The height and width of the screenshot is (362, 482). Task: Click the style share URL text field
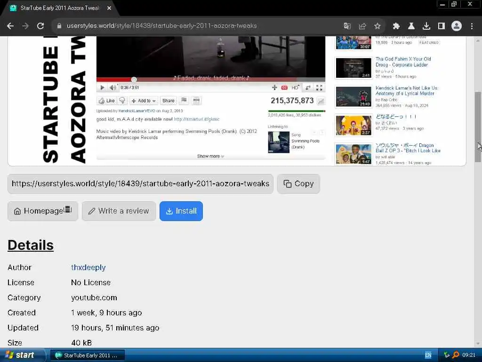pyautogui.click(x=140, y=184)
